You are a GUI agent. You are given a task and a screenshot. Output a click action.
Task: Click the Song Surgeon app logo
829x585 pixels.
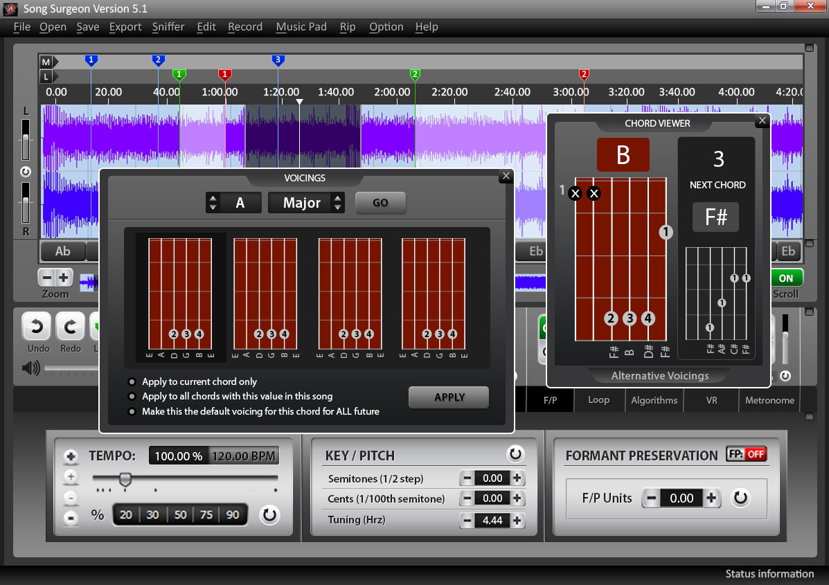click(10, 9)
